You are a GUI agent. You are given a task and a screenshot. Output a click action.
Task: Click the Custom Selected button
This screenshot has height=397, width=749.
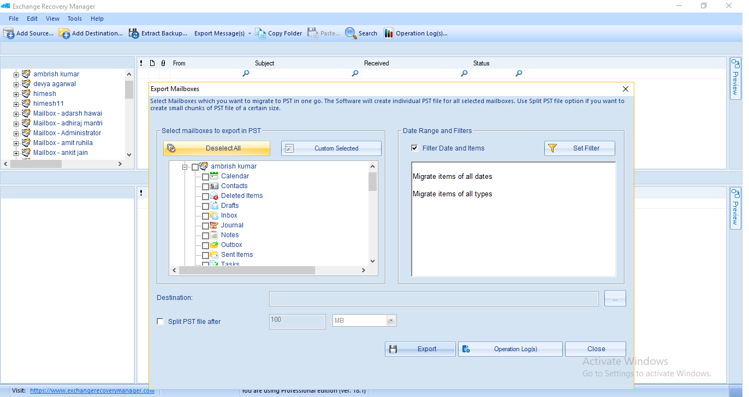(331, 148)
